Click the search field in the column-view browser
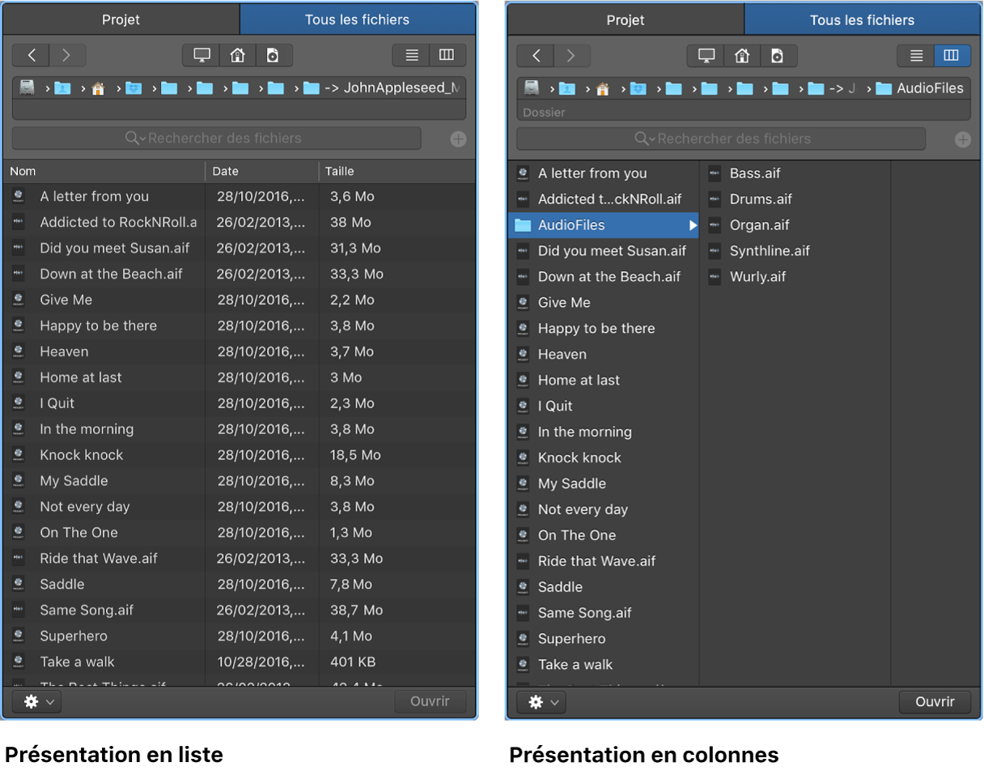Screen dimensions: 984x771 pyautogui.click(x=721, y=139)
